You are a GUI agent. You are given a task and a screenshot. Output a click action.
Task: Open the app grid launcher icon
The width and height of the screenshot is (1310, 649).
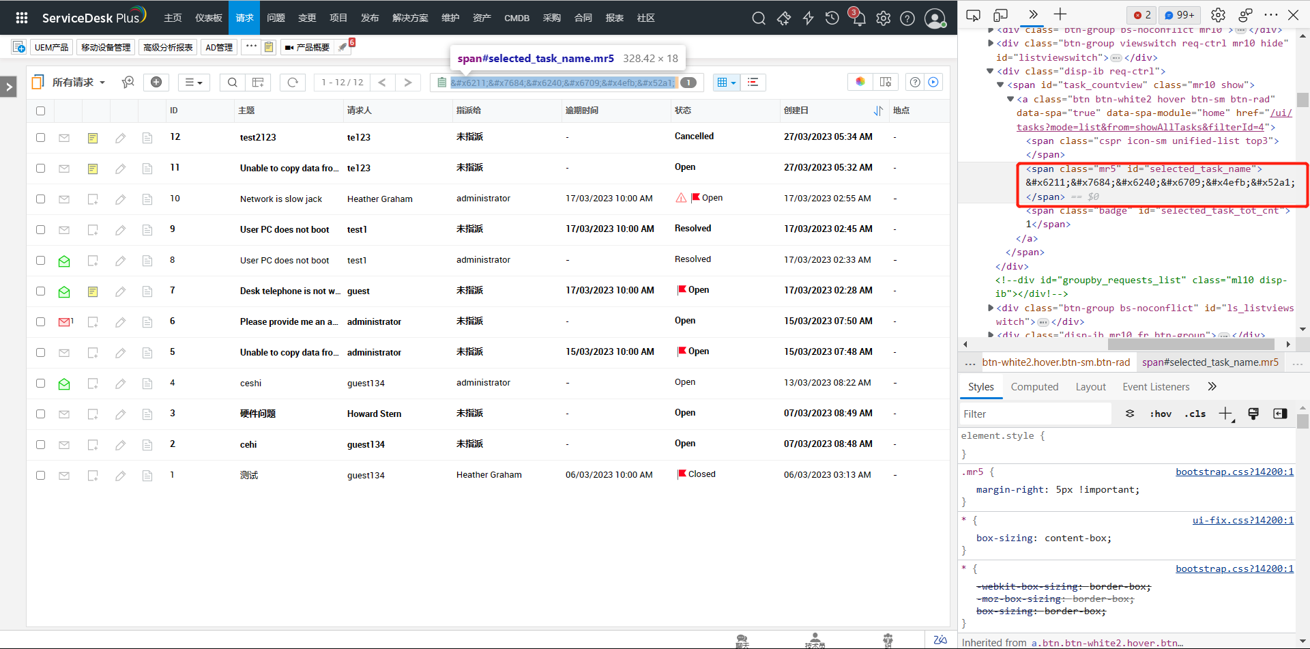(x=22, y=18)
